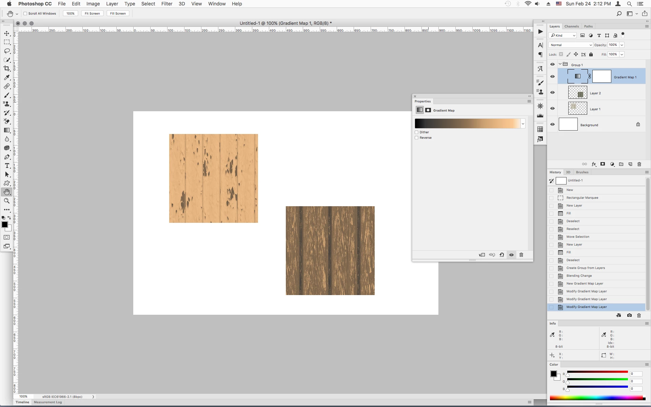Select the Crop tool
Image resolution: width=651 pixels, height=407 pixels.
7,69
